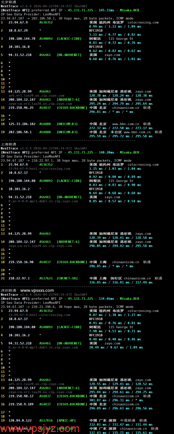The height and width of the screenshot is (434, 174).
Task: Select latency 296.81 ms / * ms / * ms
Action: tap(111, 112)
